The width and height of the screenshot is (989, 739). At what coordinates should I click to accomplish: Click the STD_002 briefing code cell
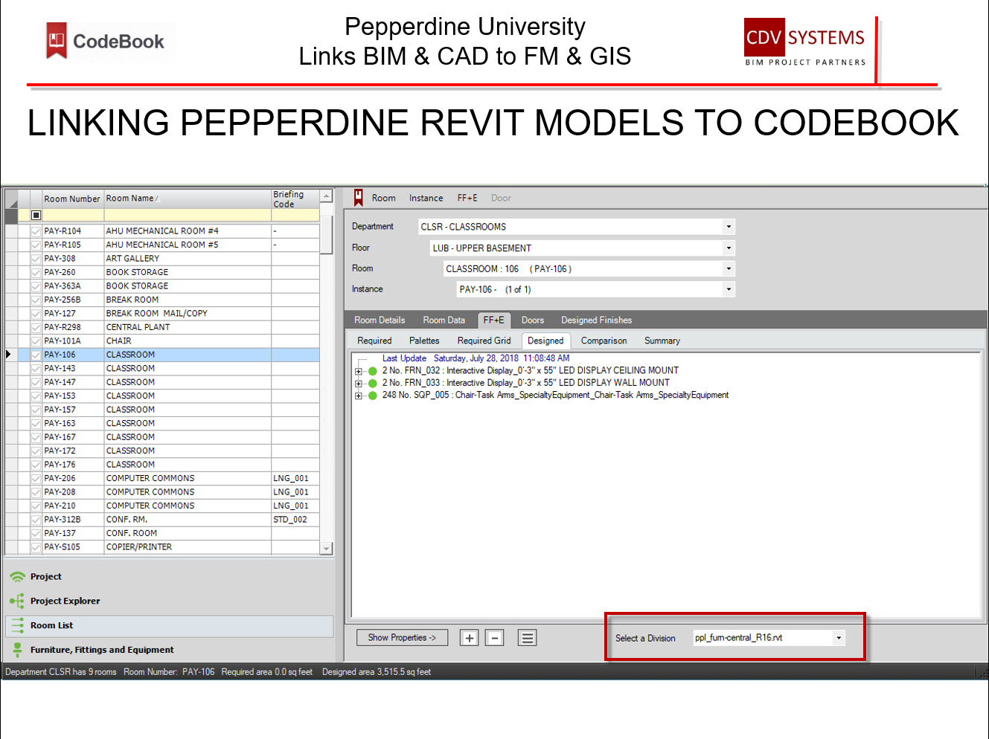(295, 520)
